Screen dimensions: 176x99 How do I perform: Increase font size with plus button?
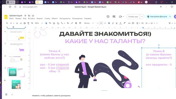point(105,23)
